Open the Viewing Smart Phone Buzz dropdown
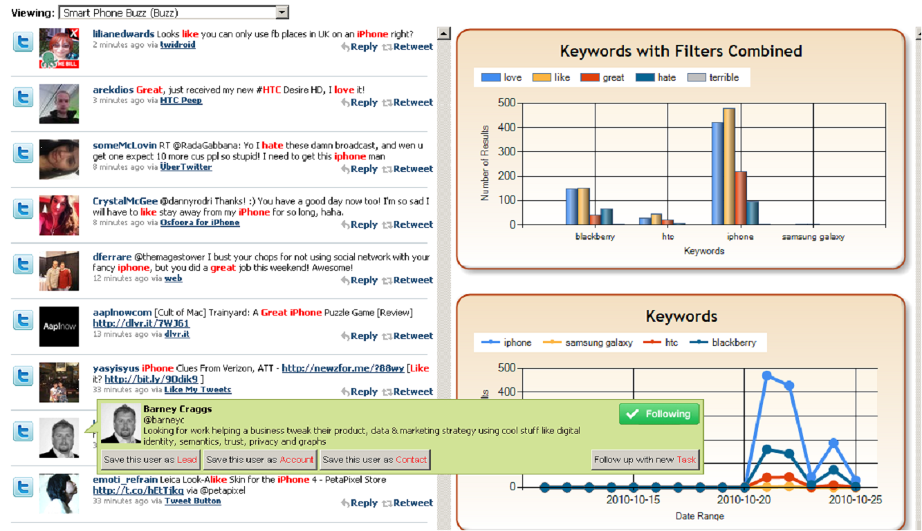The height and width of the screenshot is (531, 922). (174, 12)
